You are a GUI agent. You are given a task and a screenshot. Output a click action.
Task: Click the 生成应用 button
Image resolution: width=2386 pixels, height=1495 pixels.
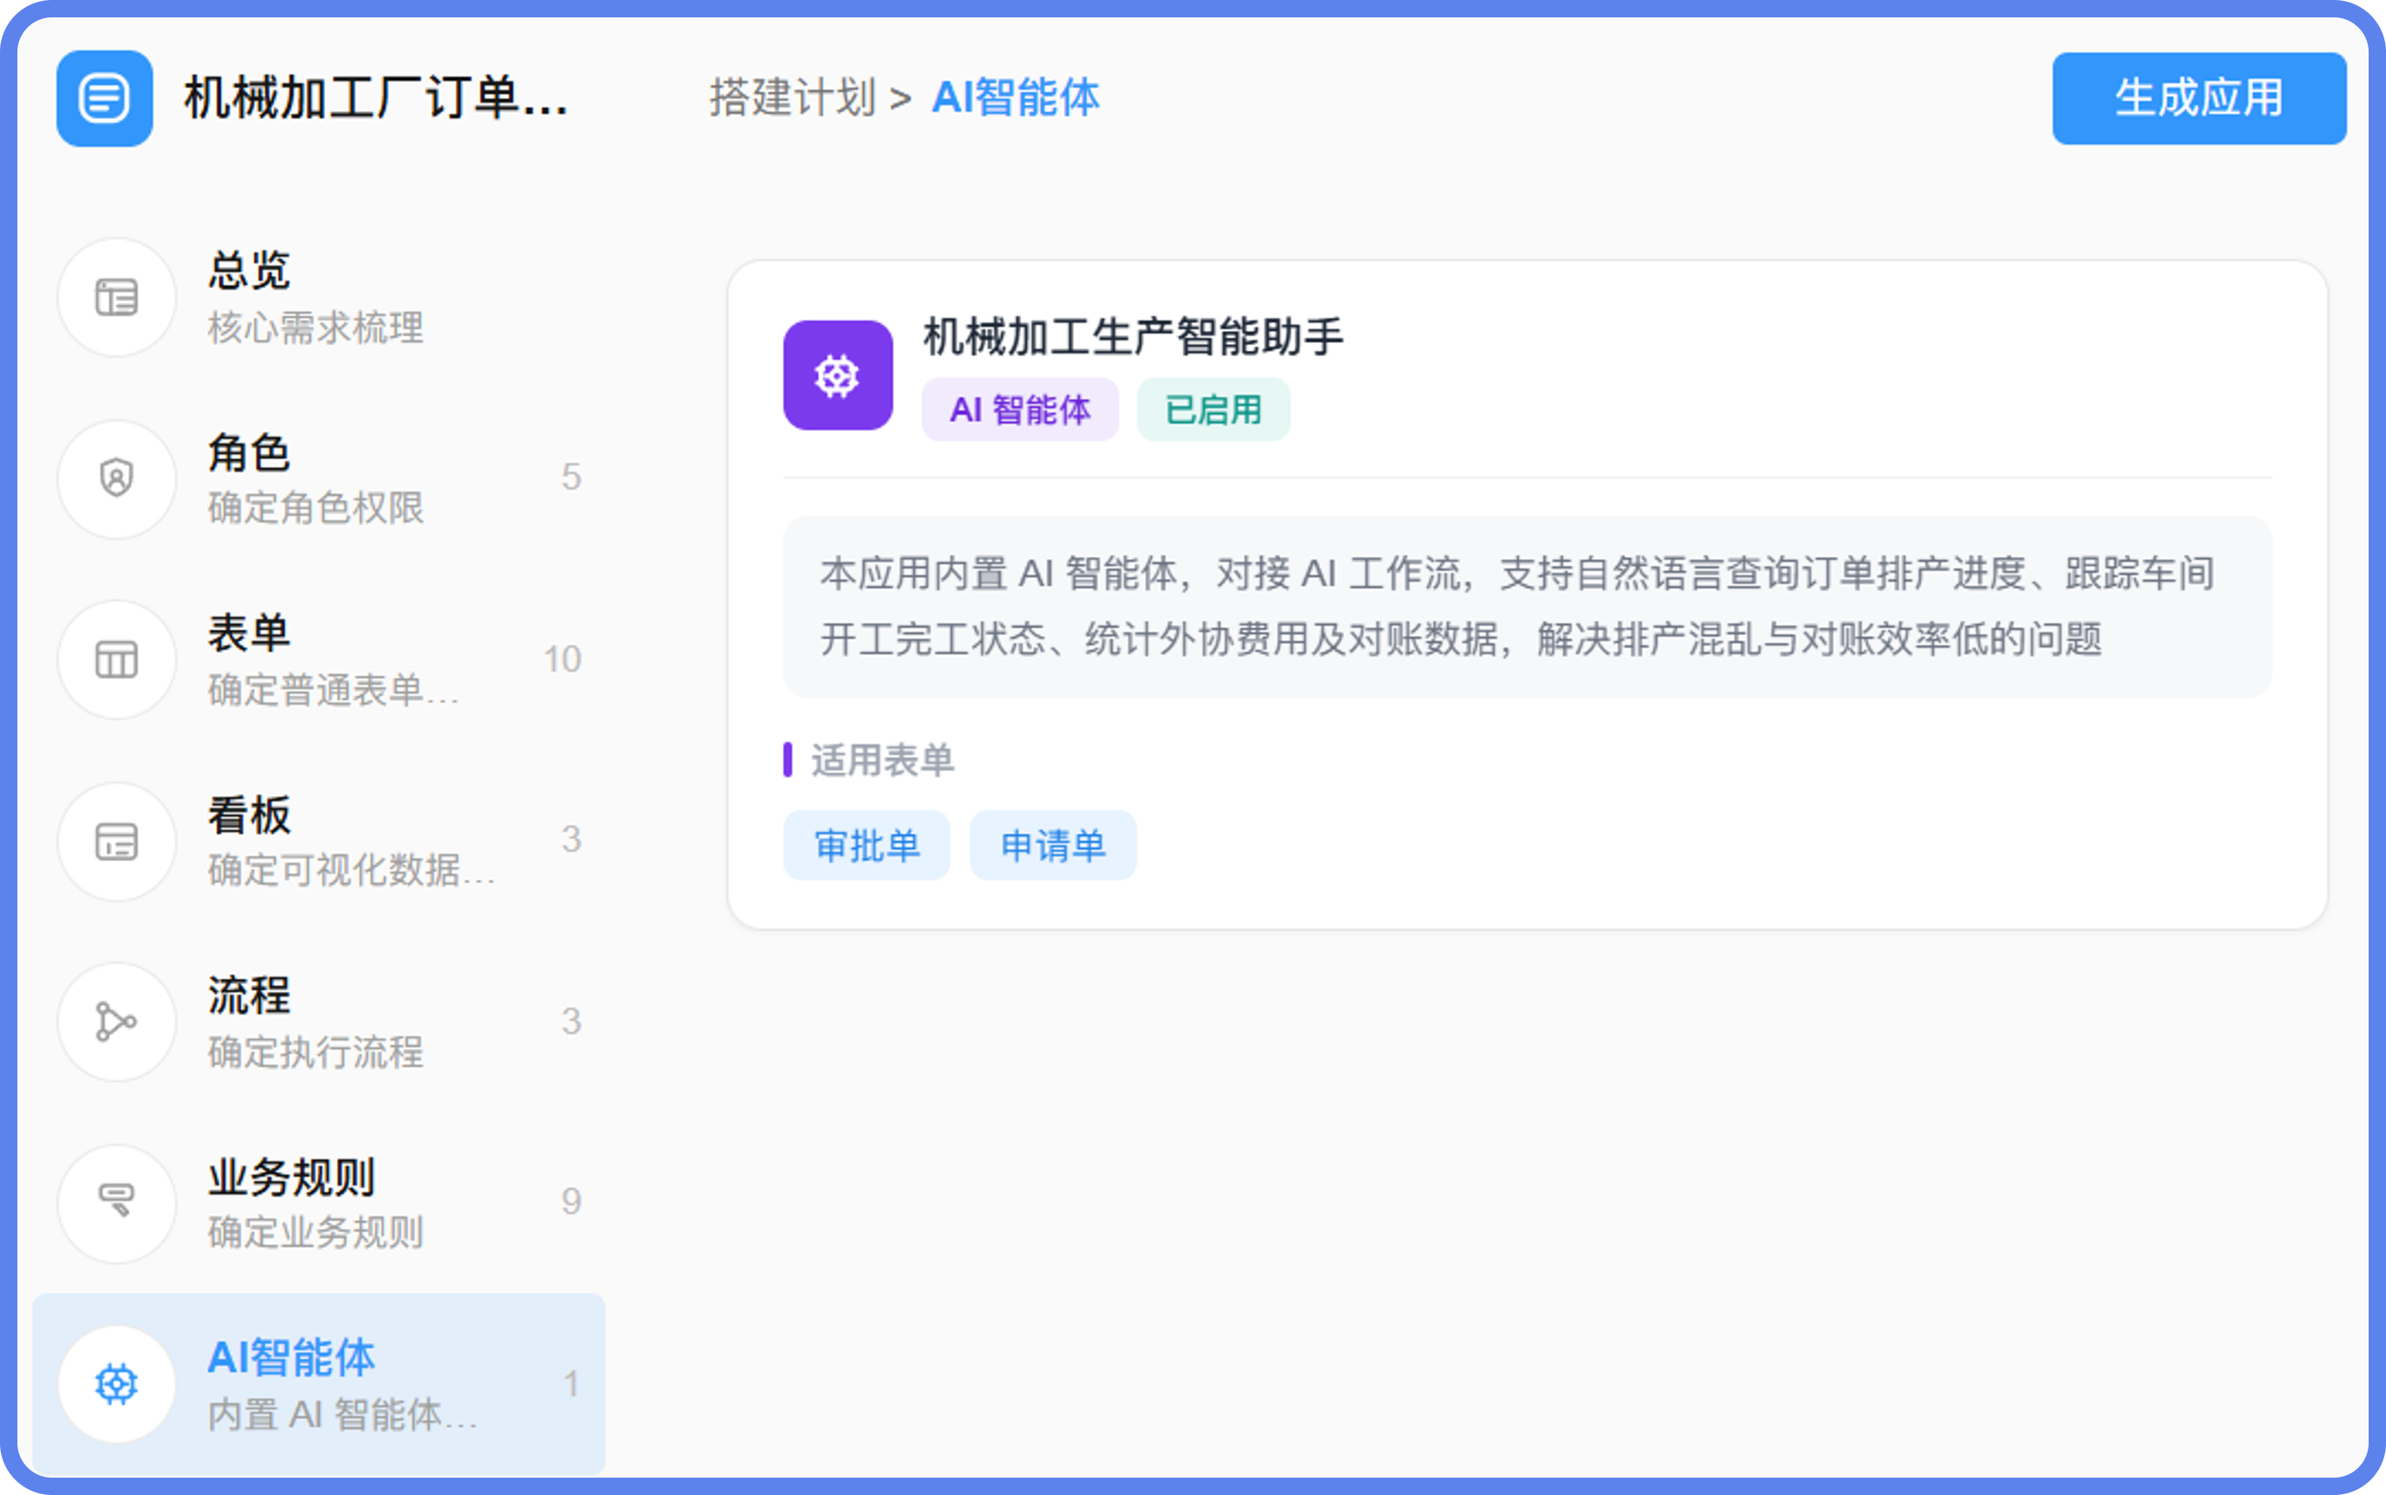coord(2199,99)
